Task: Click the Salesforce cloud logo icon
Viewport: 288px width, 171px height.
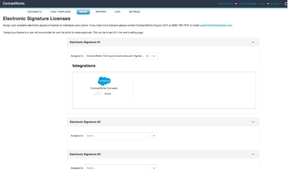Action: tap(104, 81)
